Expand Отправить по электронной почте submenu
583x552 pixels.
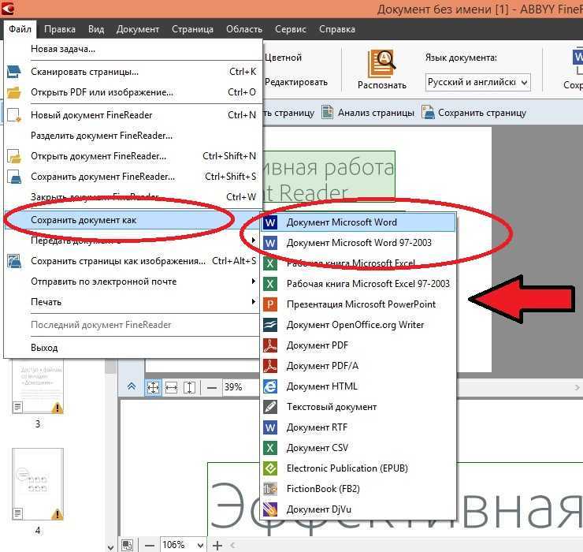[x=132, y=282]
